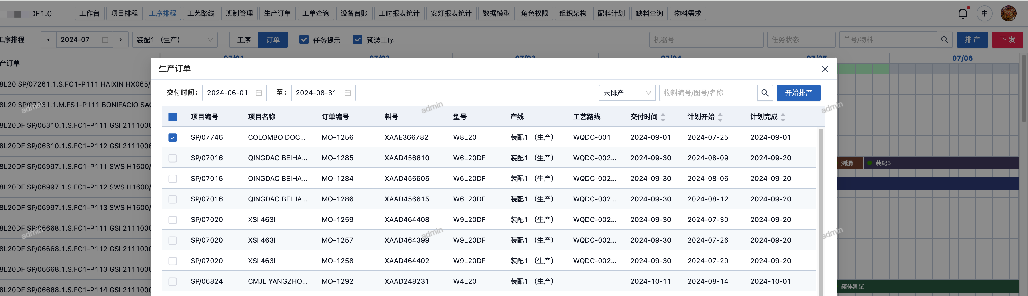The width and height of the screenshot is (1028, 296).
Task: Open the calendar icon in 2024-07 field
Action: 105,39
